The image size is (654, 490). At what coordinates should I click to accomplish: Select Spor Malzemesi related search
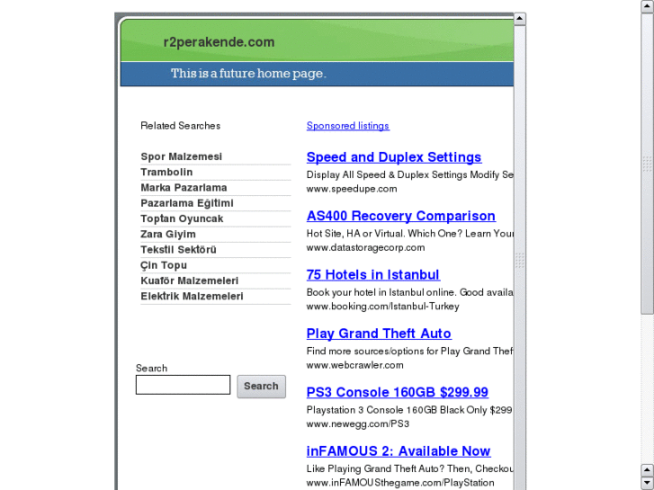[182, 156]
